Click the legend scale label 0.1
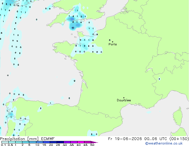The width and height of the screenshot is (189, 146). click(4, 145)
